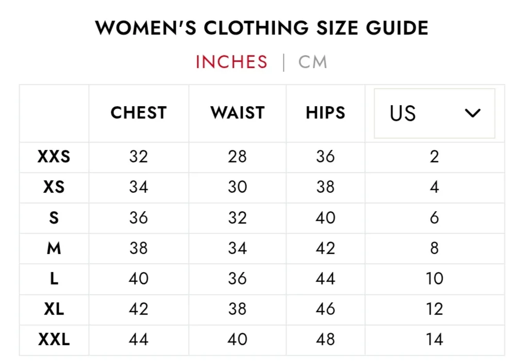Select the L size row label
The width and height of the screenshot is (525, 361).
54,279
